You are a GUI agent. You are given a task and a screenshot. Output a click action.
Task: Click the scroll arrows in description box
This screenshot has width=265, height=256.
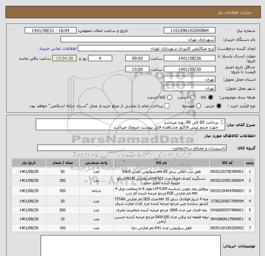point(222,122)
